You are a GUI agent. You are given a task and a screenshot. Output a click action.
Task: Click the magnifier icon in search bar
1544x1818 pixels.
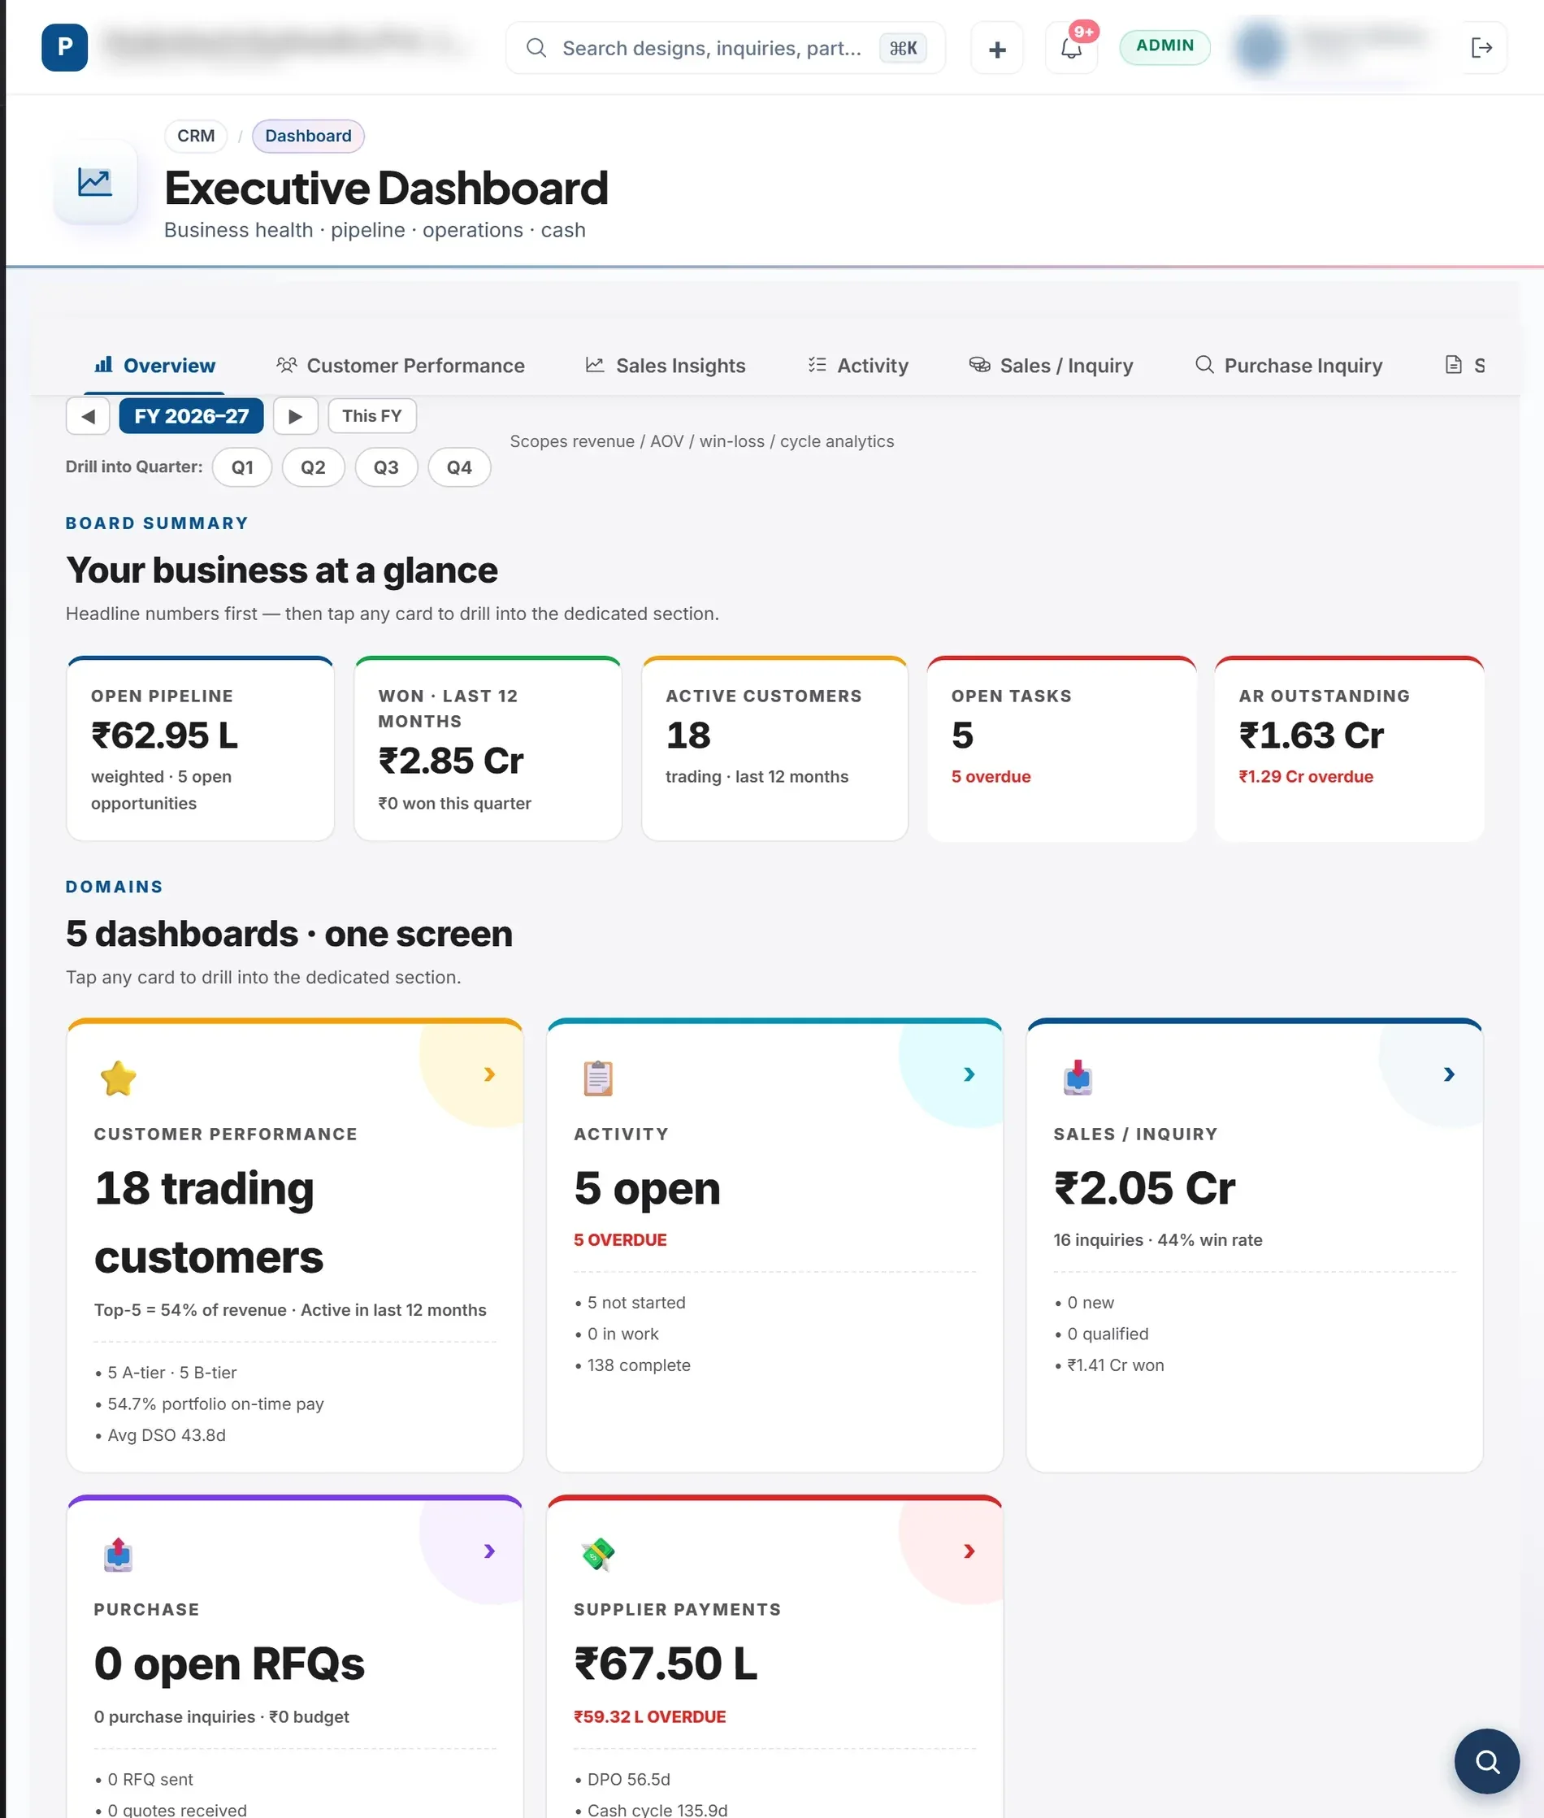(536, 48)
